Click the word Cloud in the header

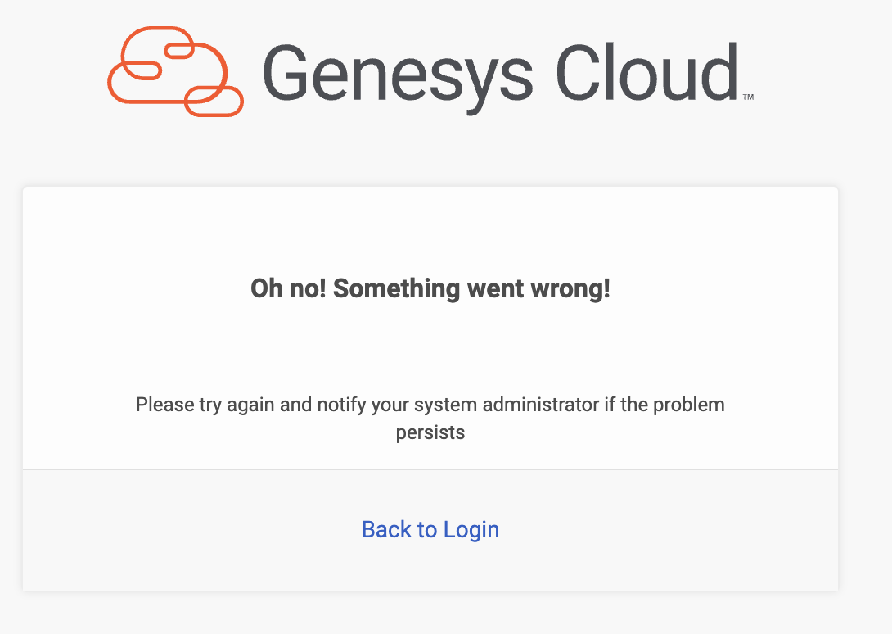(x=646, y=72)
